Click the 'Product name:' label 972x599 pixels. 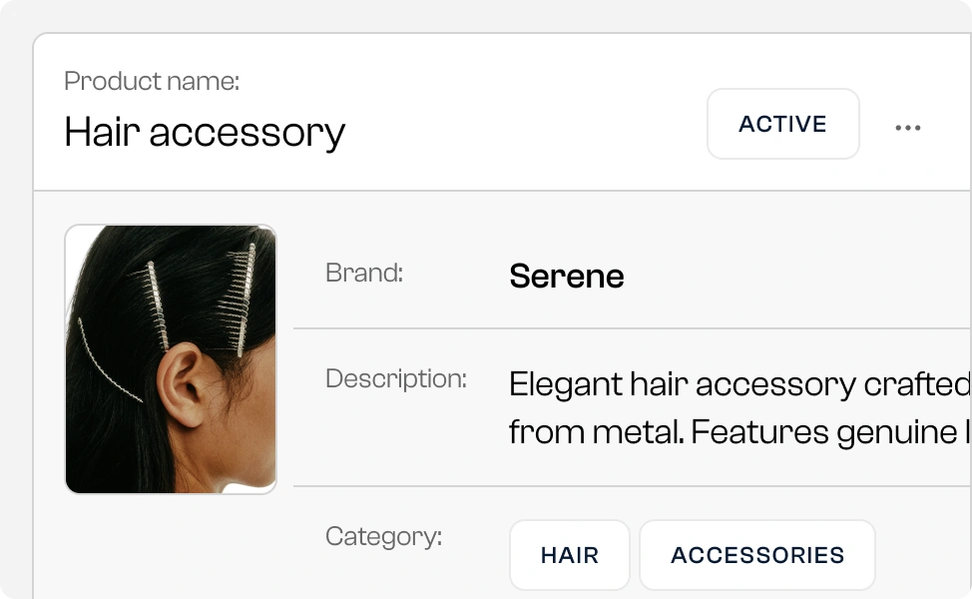click(x=152, y=81)
